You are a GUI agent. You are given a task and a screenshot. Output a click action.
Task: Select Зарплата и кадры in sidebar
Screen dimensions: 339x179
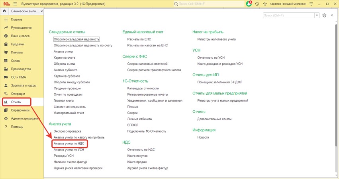24,85
